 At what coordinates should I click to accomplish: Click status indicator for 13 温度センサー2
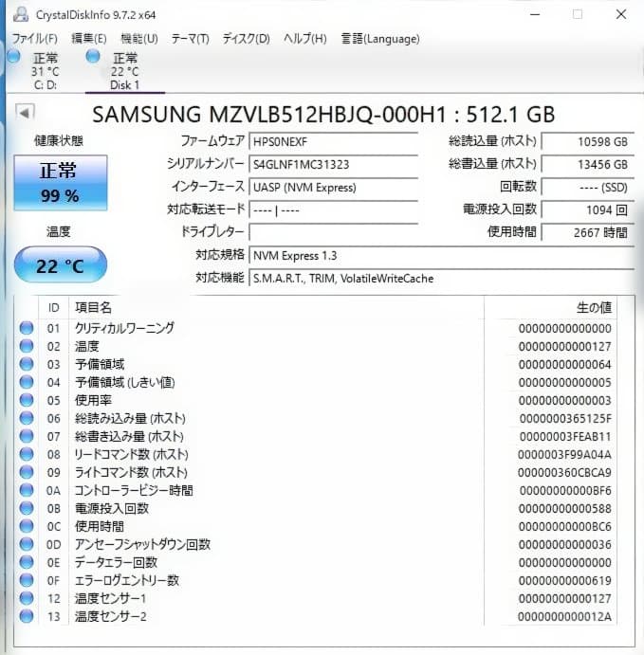coord(27,616)
